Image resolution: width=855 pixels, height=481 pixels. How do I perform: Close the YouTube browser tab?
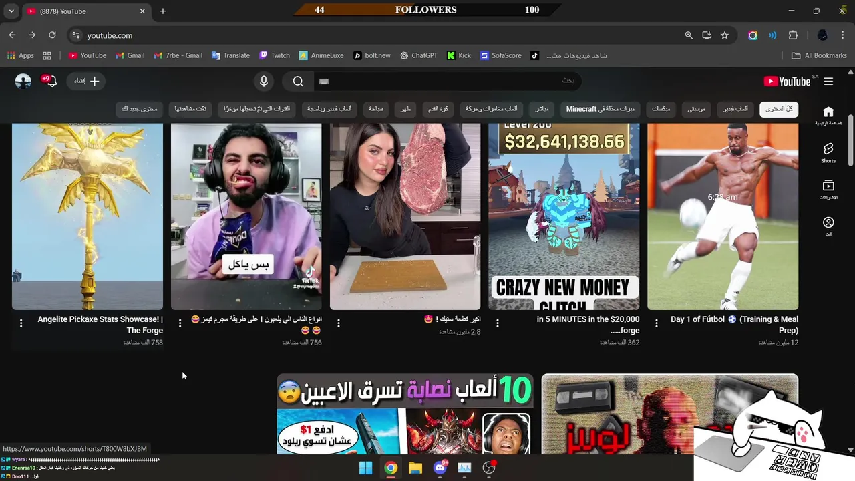pyautogui.click(x=142, y=11)
